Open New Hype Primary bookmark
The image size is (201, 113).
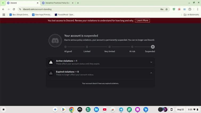point(42,15)
